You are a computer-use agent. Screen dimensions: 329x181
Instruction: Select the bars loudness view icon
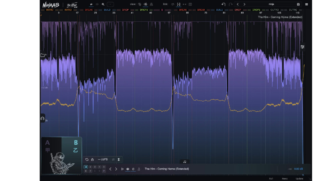pos(146,4)
